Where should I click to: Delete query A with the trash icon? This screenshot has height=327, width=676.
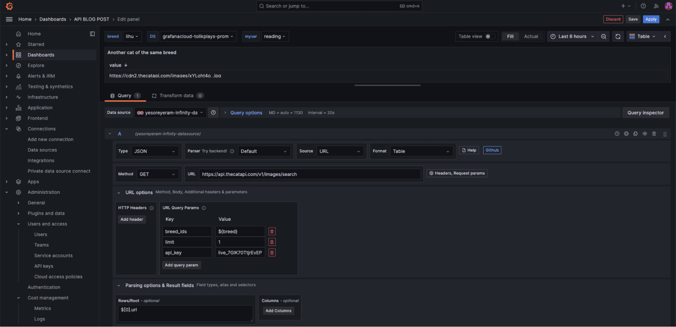click(654, 134)
